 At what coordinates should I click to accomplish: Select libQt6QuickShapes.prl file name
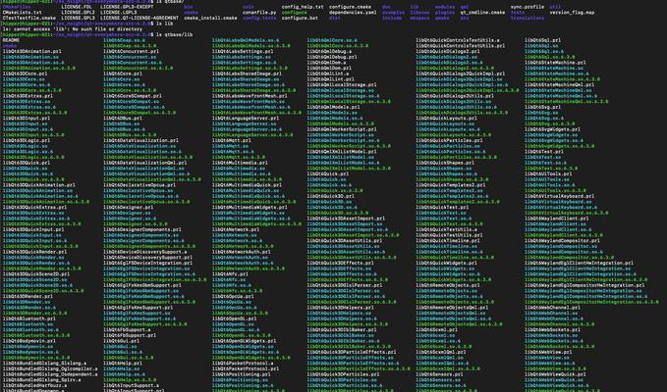[445, 163]
